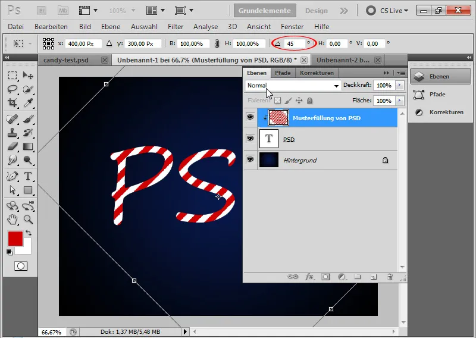476x338 pixels.
Task: Open the Fläche fill slider arrow
Action: pyautogui.click(x=400, y=101)
